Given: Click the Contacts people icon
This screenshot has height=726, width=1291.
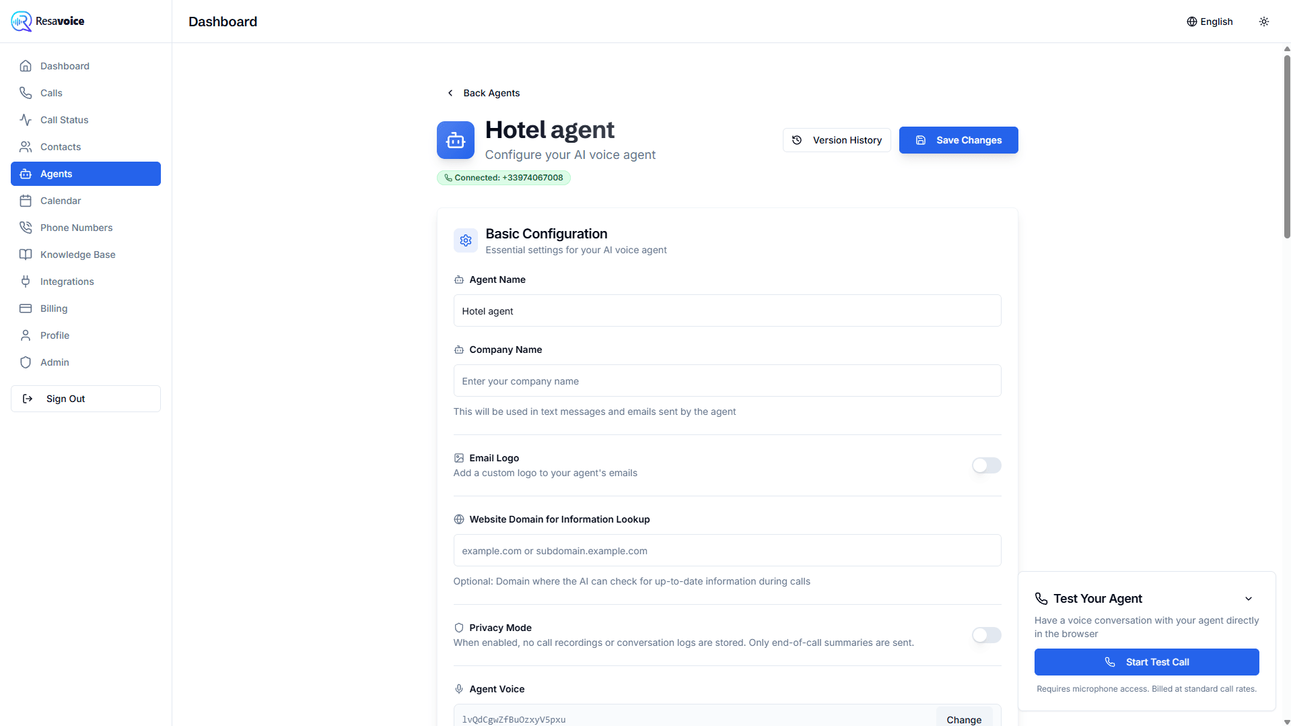Looking at the screenshot, I should point(26,147).
